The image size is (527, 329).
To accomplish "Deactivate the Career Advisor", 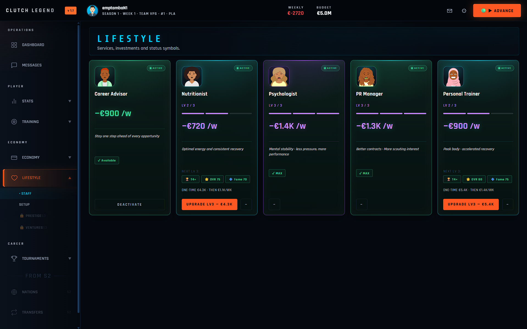I will tap(130, 205).
